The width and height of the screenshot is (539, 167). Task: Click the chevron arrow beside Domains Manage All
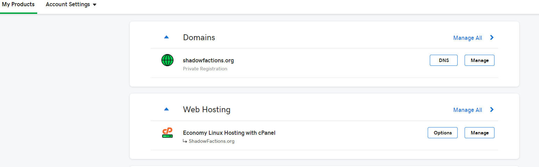[492, 37]
